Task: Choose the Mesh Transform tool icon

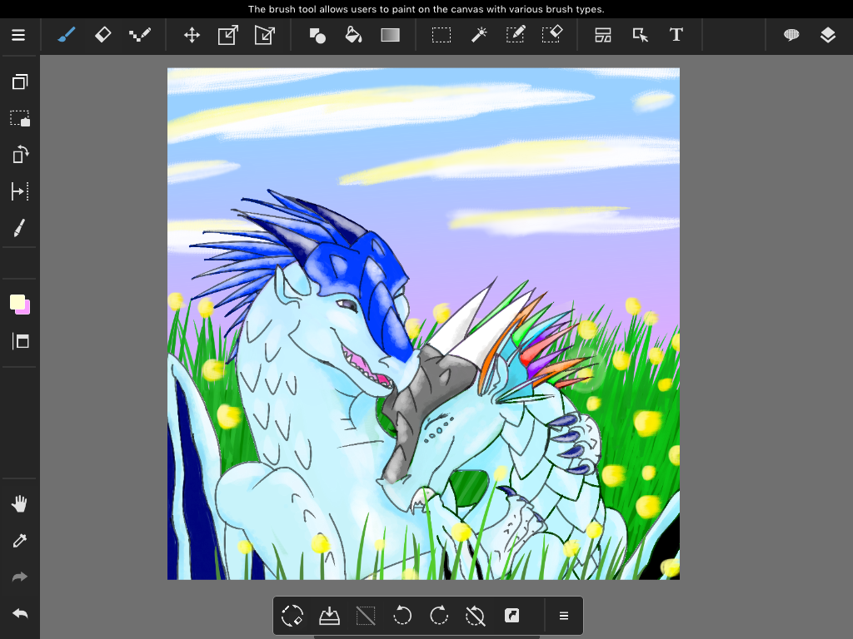Action: pyautogui.click(x=265, y=35)
